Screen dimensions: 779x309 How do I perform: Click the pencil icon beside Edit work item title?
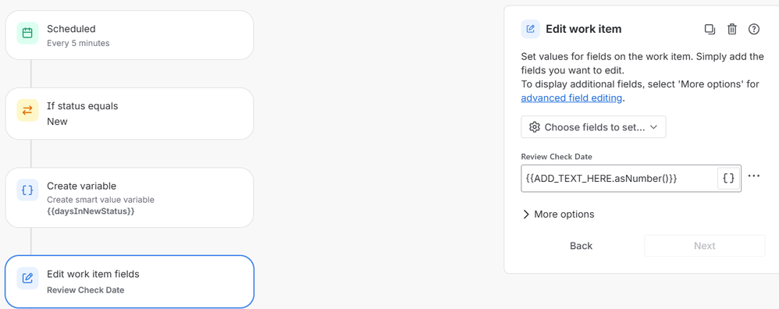[x=530, y=29]
